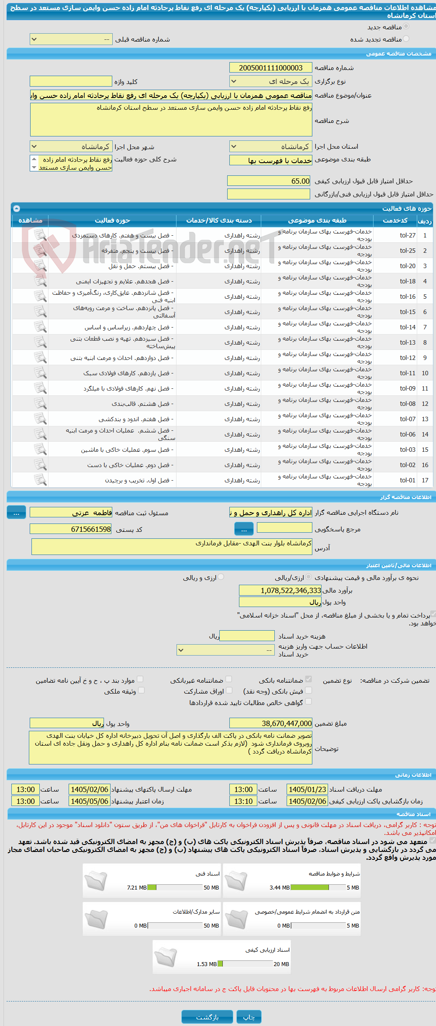Open view icon for row tol-07
The width and height of the screenshot is (436, 1026).
40,419
